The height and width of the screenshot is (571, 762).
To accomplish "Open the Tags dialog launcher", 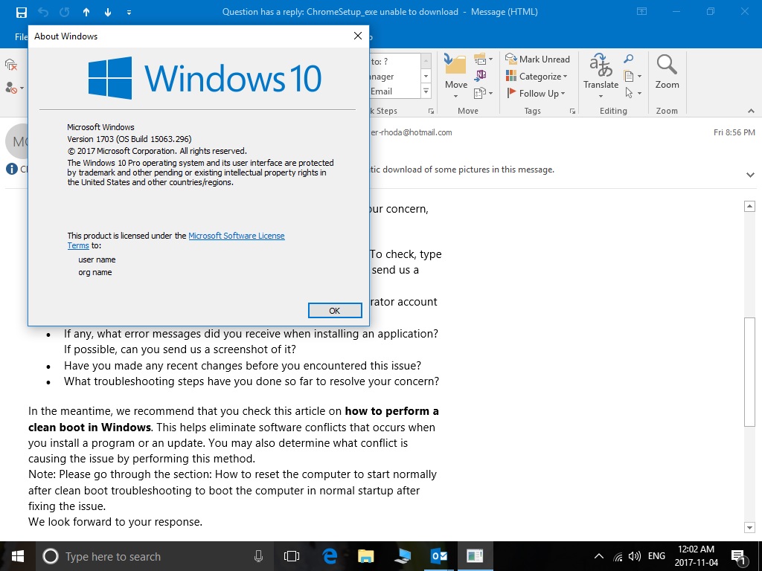I will [x=572, y=112].
